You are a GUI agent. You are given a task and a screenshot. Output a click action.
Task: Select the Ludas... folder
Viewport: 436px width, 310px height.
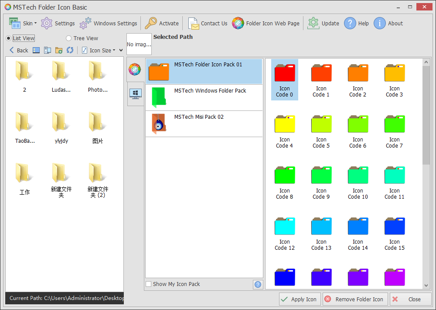(x=61, y=77)
